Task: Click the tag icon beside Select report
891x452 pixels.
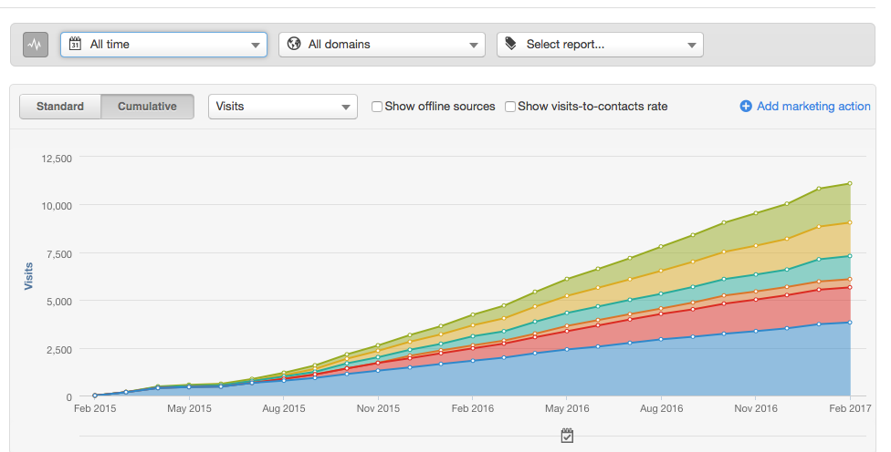Action: [x=511, y=44]
